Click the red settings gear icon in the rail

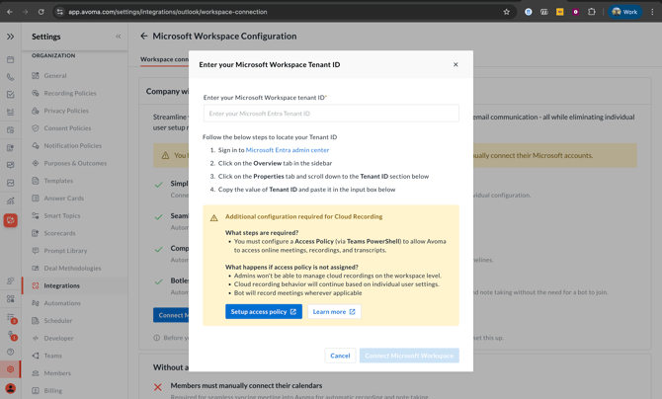[11, 369]
